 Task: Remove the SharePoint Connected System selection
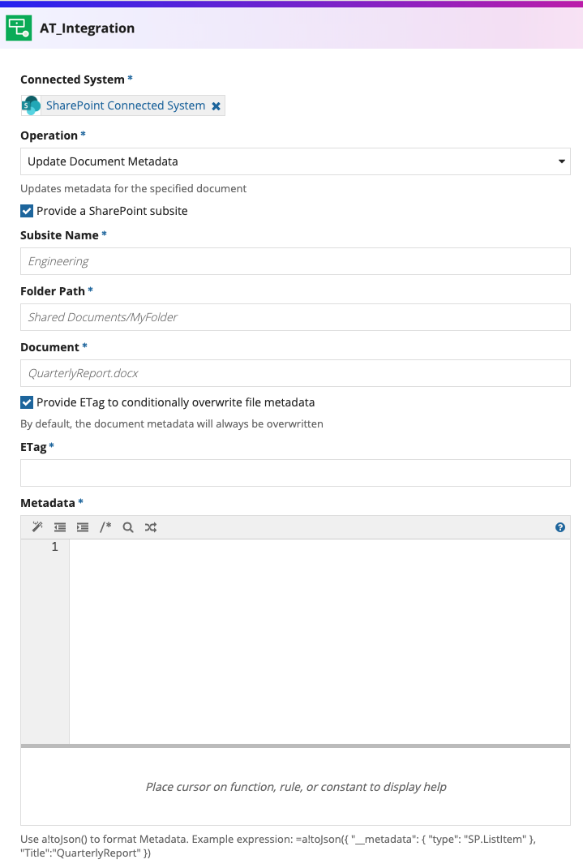(216, 105)
